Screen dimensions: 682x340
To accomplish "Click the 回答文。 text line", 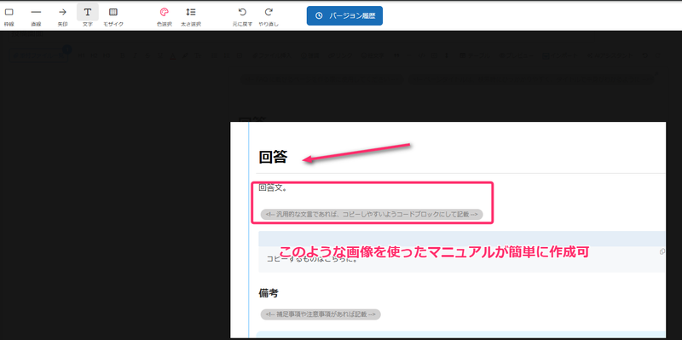I will coord(272,188).
